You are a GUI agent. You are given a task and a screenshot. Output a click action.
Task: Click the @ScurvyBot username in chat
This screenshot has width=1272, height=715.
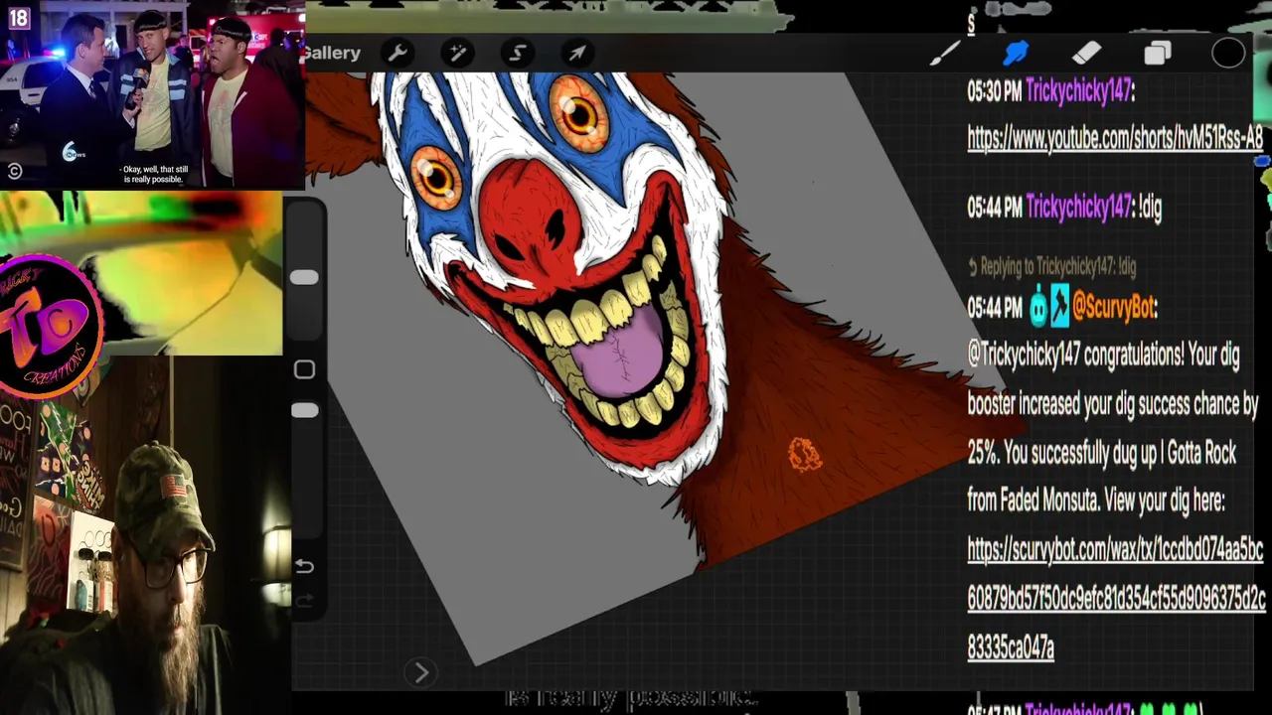pos(1114,308)
